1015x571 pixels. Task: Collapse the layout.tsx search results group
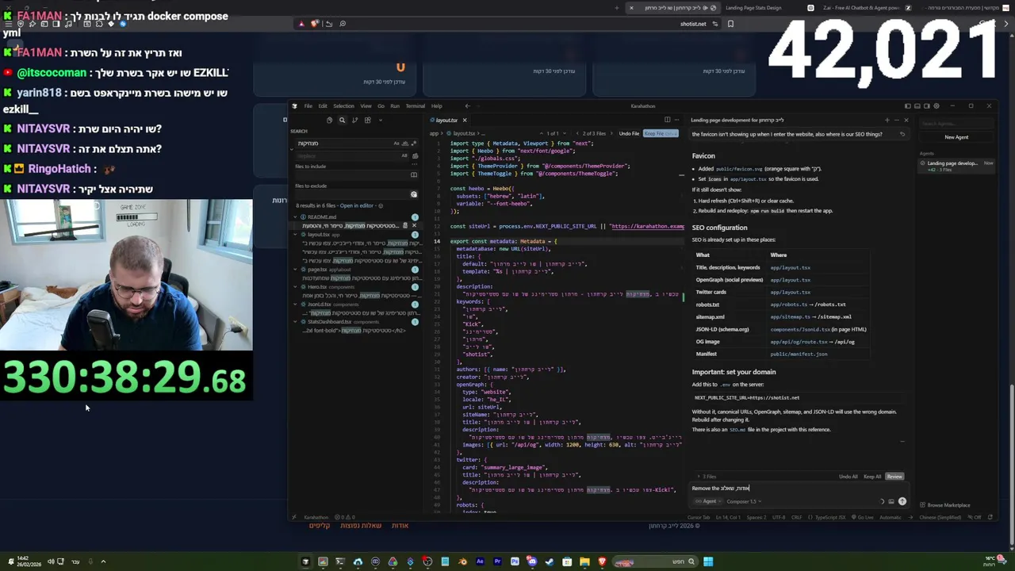pos(295,235)
